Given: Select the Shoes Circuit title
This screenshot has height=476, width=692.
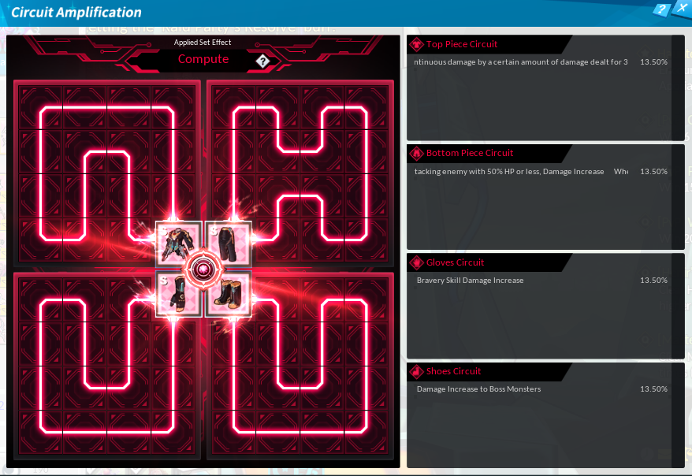Looking at the screenshot, I should [x=453, y=371].
